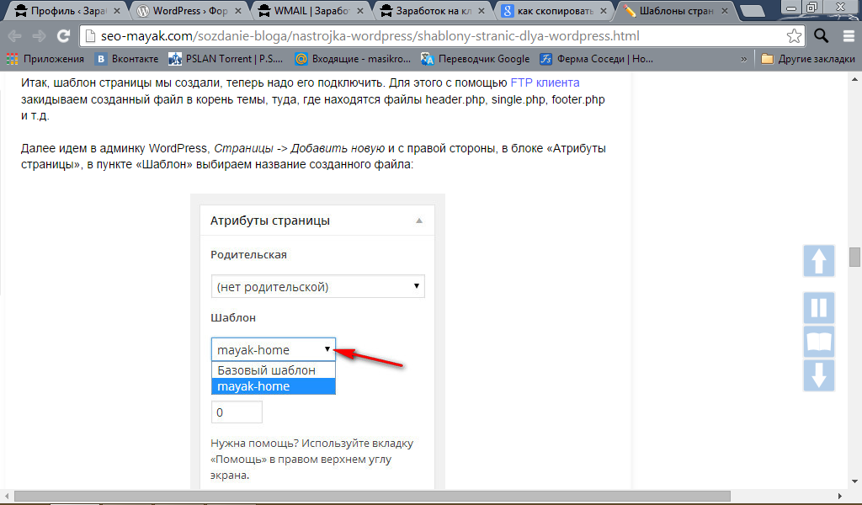
Task: Click the browser Forward arrow
Action: [x=39, y=36]
